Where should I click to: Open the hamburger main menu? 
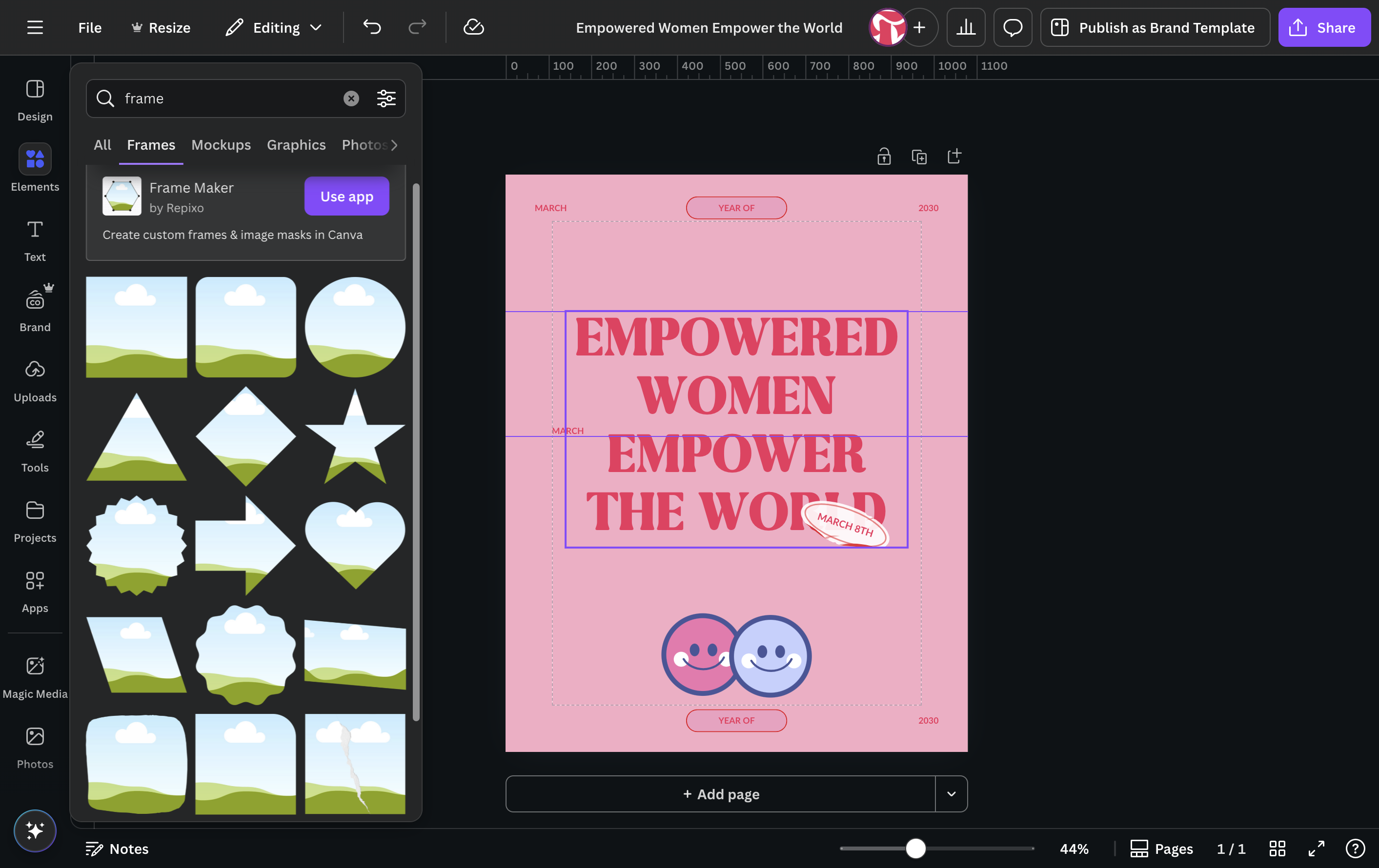(x=35, y=27)
